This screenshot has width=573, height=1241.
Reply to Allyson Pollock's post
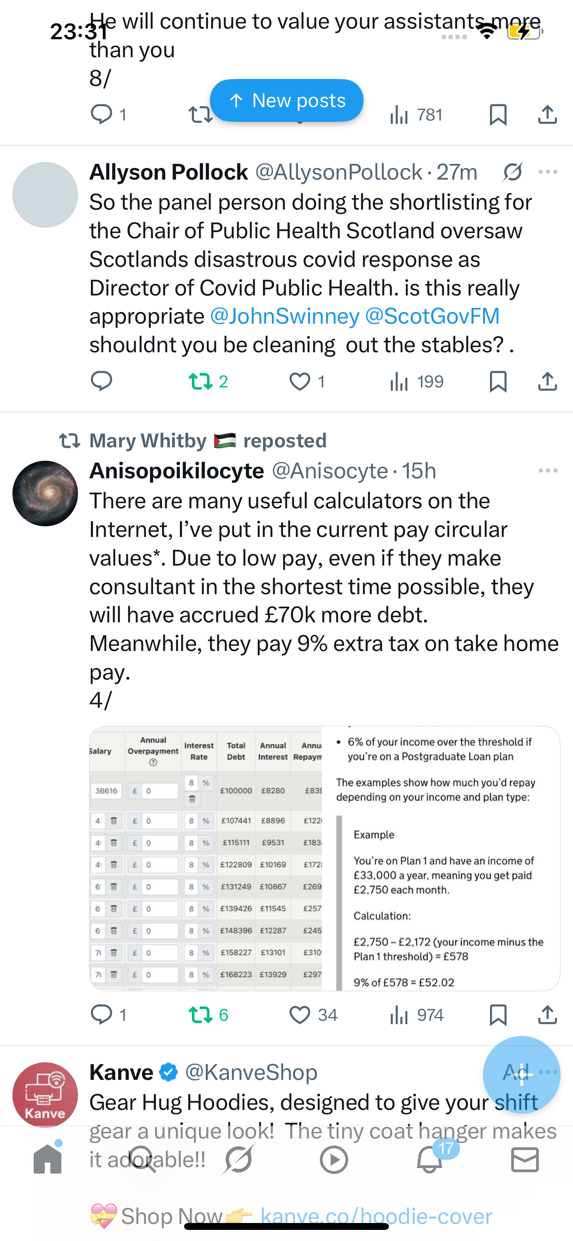pos(101,381)
